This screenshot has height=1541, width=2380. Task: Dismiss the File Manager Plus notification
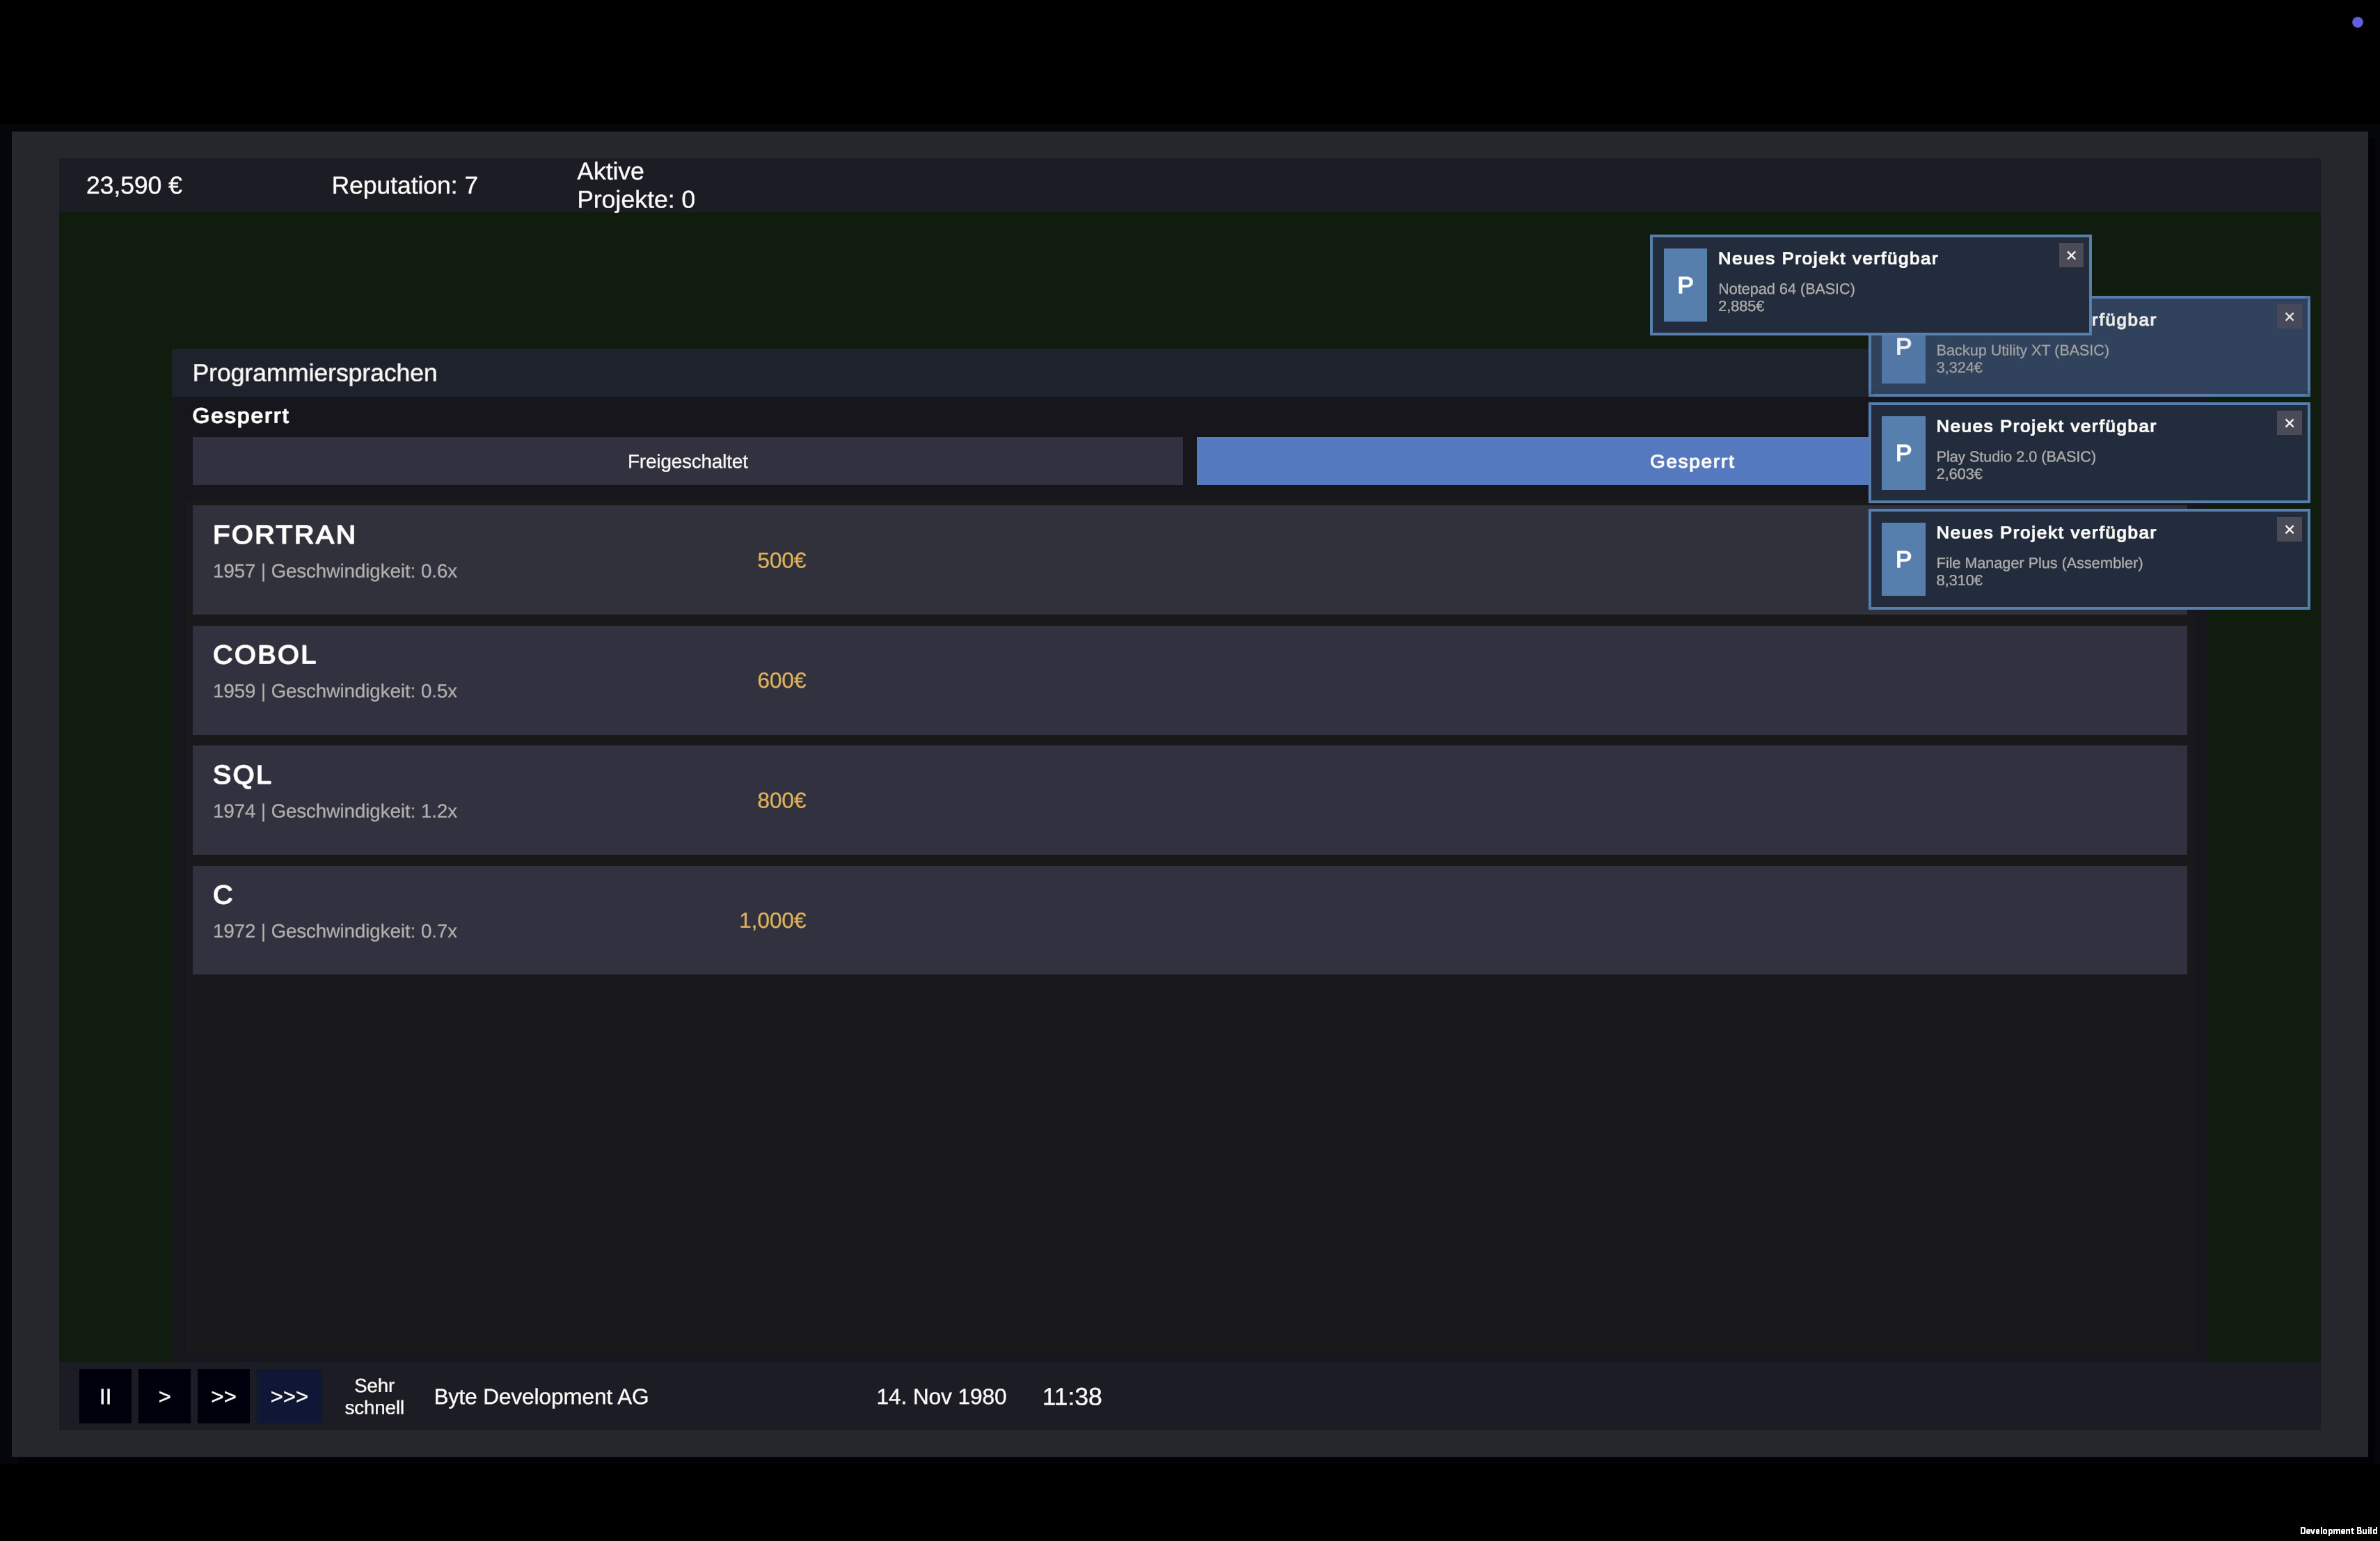pos(2290,529)
